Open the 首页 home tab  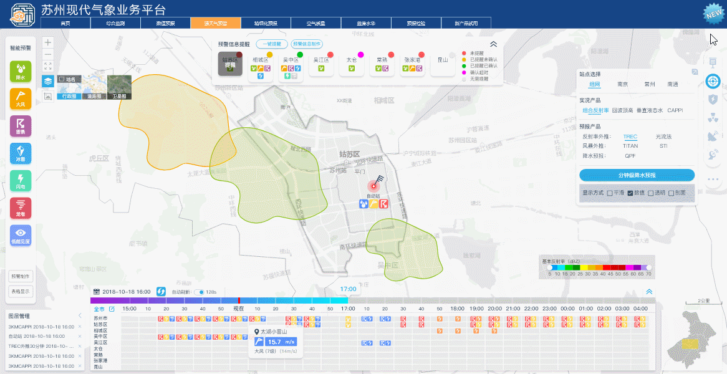click(x=65, y=23)
